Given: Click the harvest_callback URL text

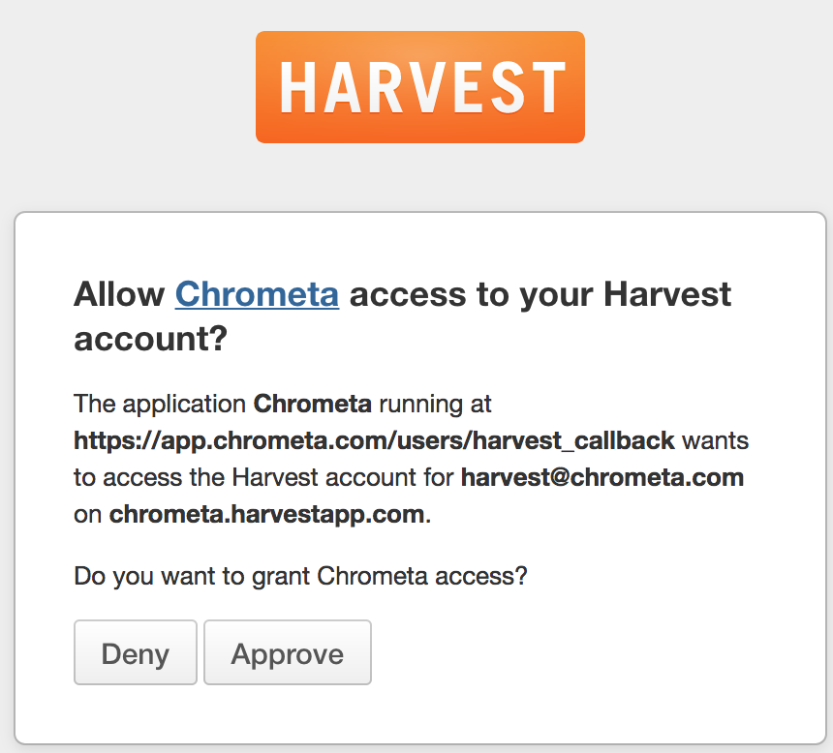Looking at the screenshot, I should (x=374, y=440).
